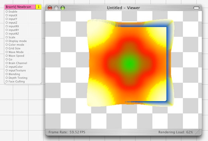Viewport: 208px width, 141px height.
Task: Click the inputRZ port circle
Action: (6, 33)
